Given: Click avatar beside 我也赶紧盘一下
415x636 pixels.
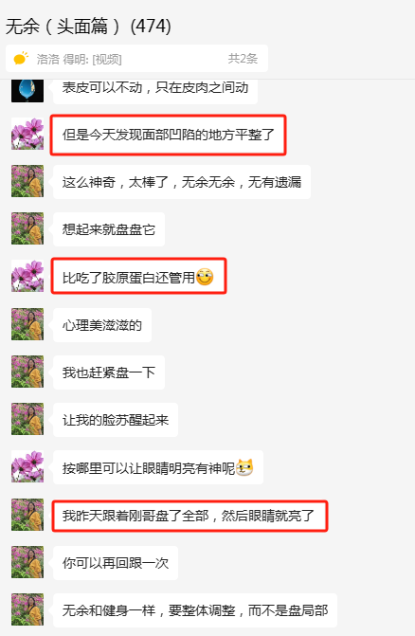Looking at the screenshot, I should (x=27, y=372).
